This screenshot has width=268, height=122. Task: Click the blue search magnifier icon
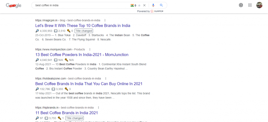[x=161, y=5]
